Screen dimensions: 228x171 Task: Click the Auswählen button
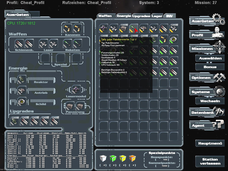[x=210, y=58]
